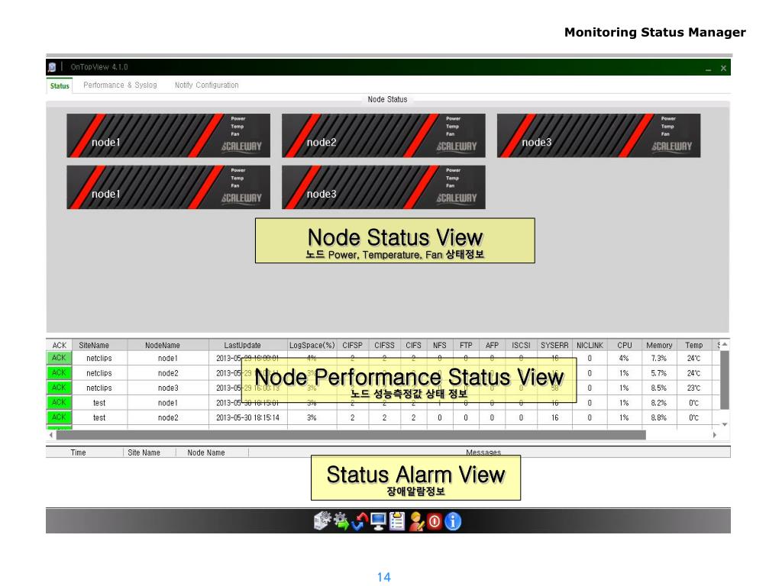782x586 pixels.
Task: Minimize the OnTopView window
Action: click(x=708, y=69)
